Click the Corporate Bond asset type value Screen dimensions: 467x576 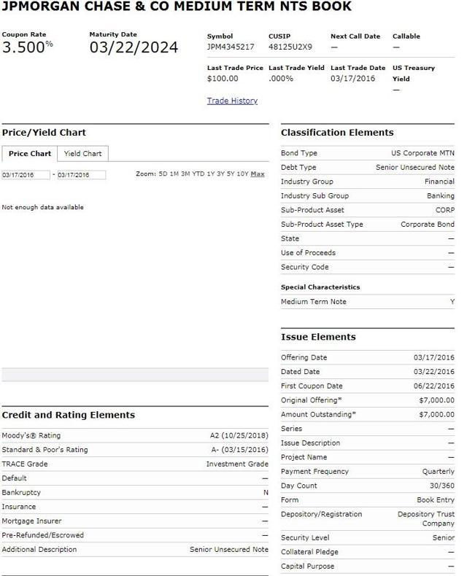pos(428,225)
